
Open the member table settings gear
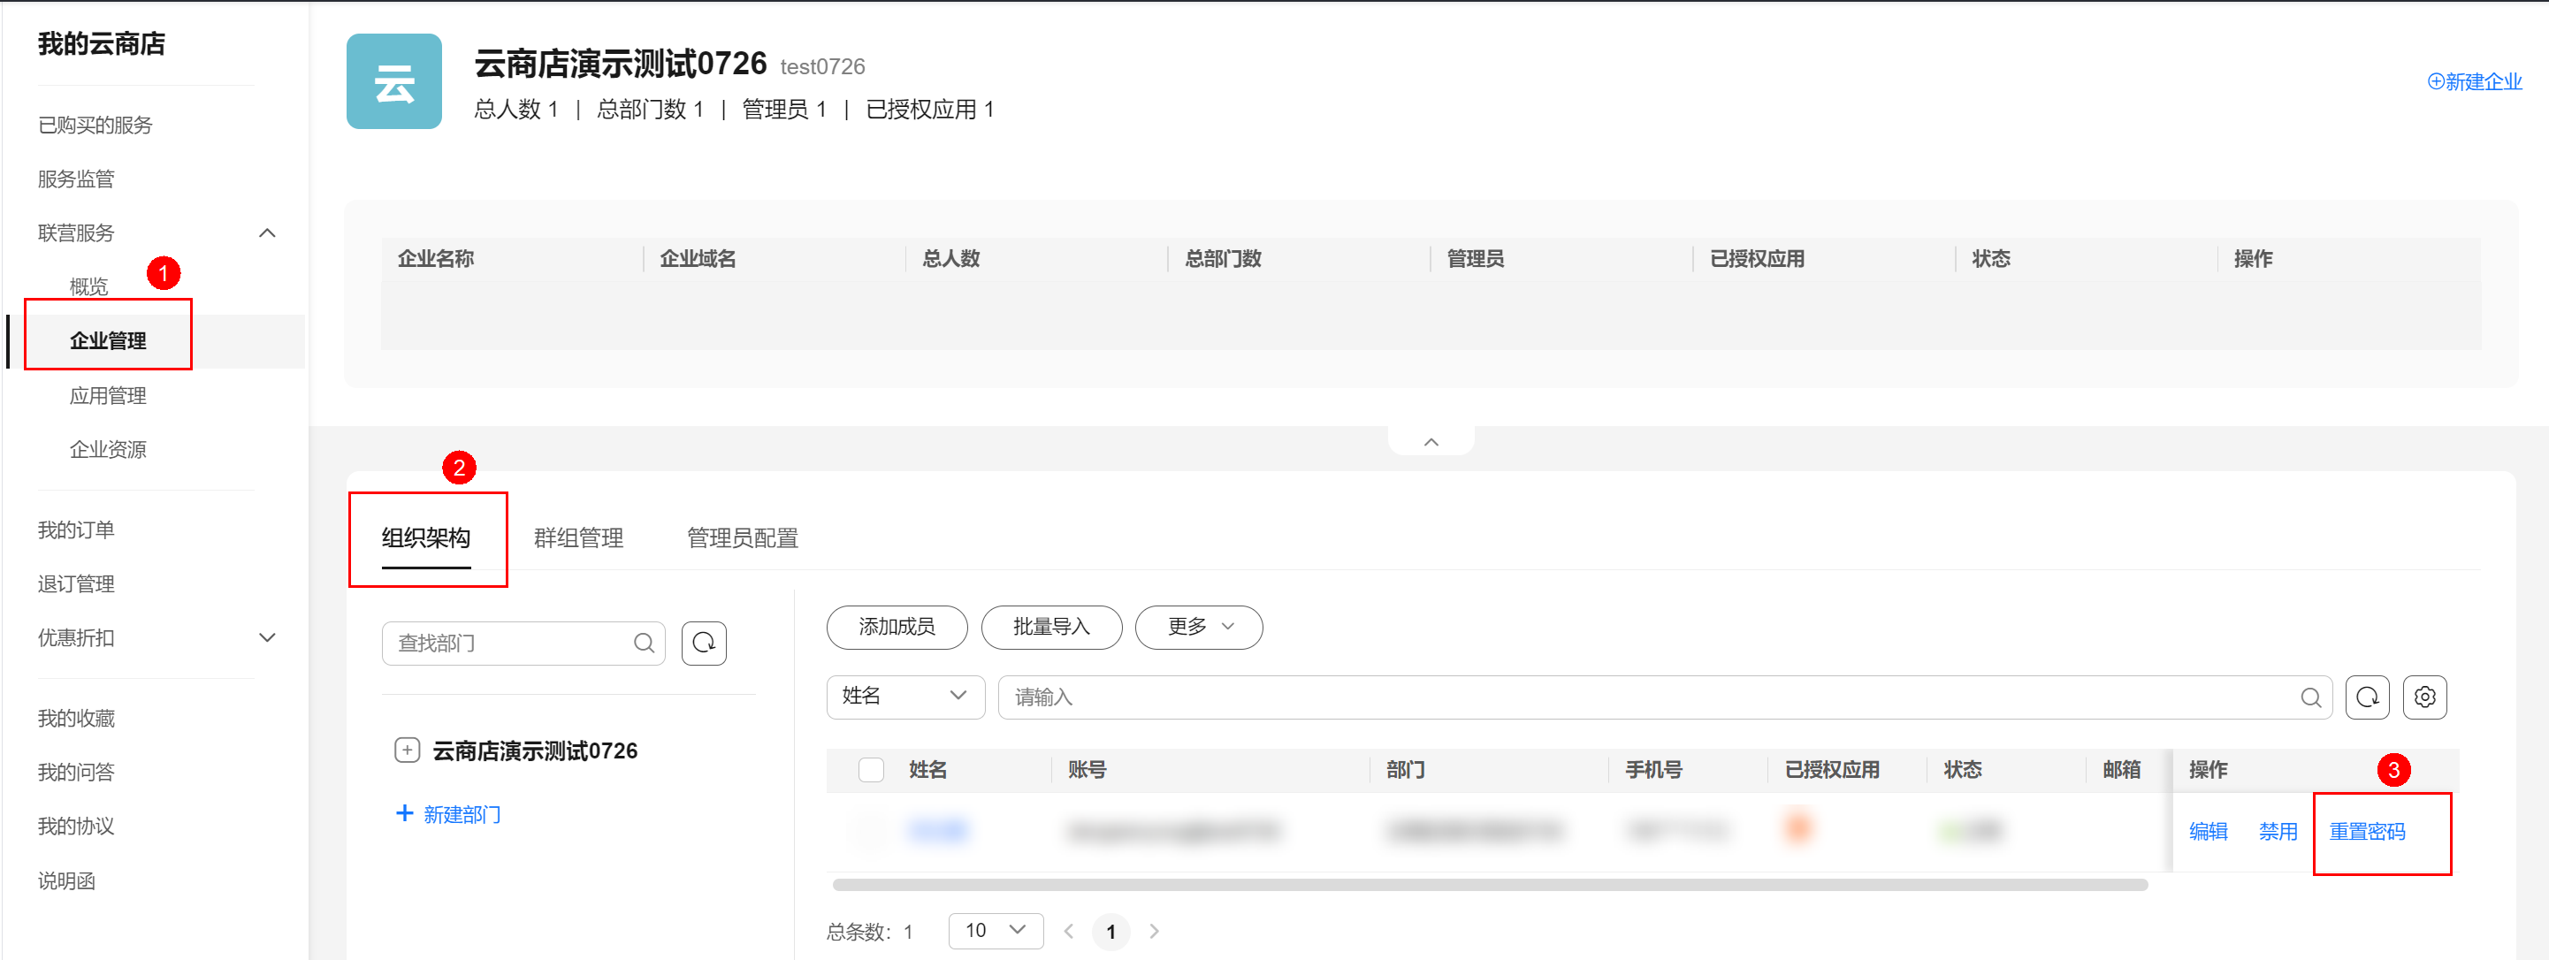tap(2424, 697)
